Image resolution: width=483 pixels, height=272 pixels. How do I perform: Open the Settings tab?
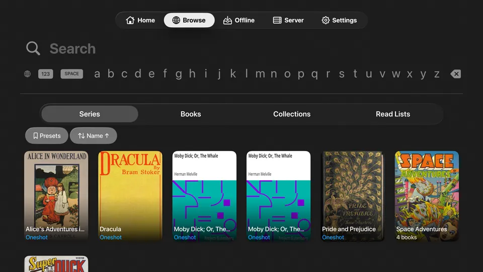[x=339, y=20]
